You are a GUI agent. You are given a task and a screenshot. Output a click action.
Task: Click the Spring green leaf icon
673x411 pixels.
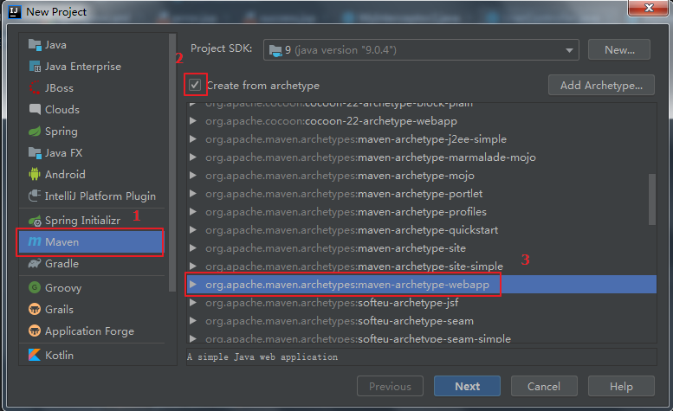[x=35, y=132]
